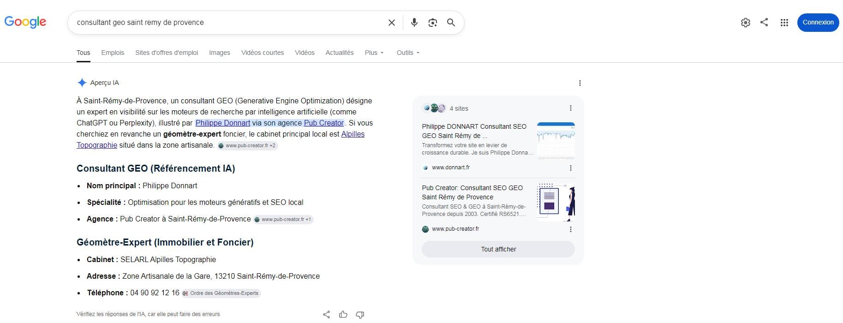The image size is (843, 323).
Task: Open three-dot menu for www.pub-creator.fr source
Action: [571, 229]
